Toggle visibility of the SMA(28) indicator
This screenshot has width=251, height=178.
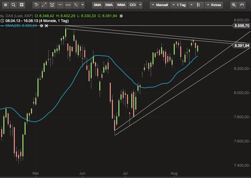tap(42, 26)
